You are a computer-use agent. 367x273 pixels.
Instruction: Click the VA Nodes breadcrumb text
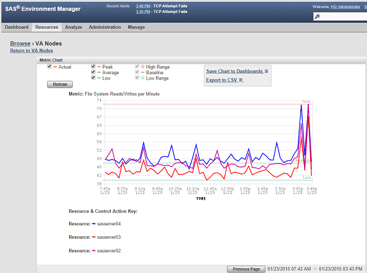tap(49, 43)
